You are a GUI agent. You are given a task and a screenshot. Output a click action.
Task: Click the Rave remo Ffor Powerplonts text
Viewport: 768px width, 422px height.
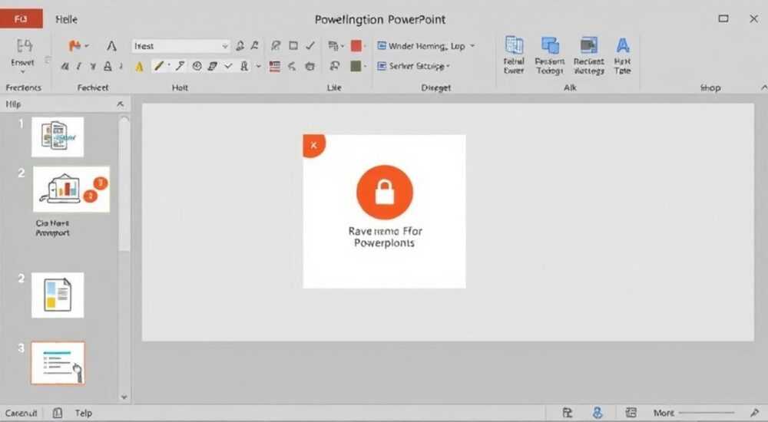pyautogui.click(x=385, y=237)
